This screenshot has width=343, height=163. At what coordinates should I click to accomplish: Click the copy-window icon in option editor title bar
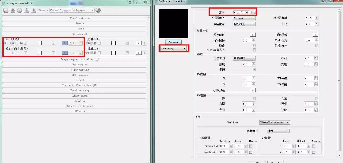(130, 2)
